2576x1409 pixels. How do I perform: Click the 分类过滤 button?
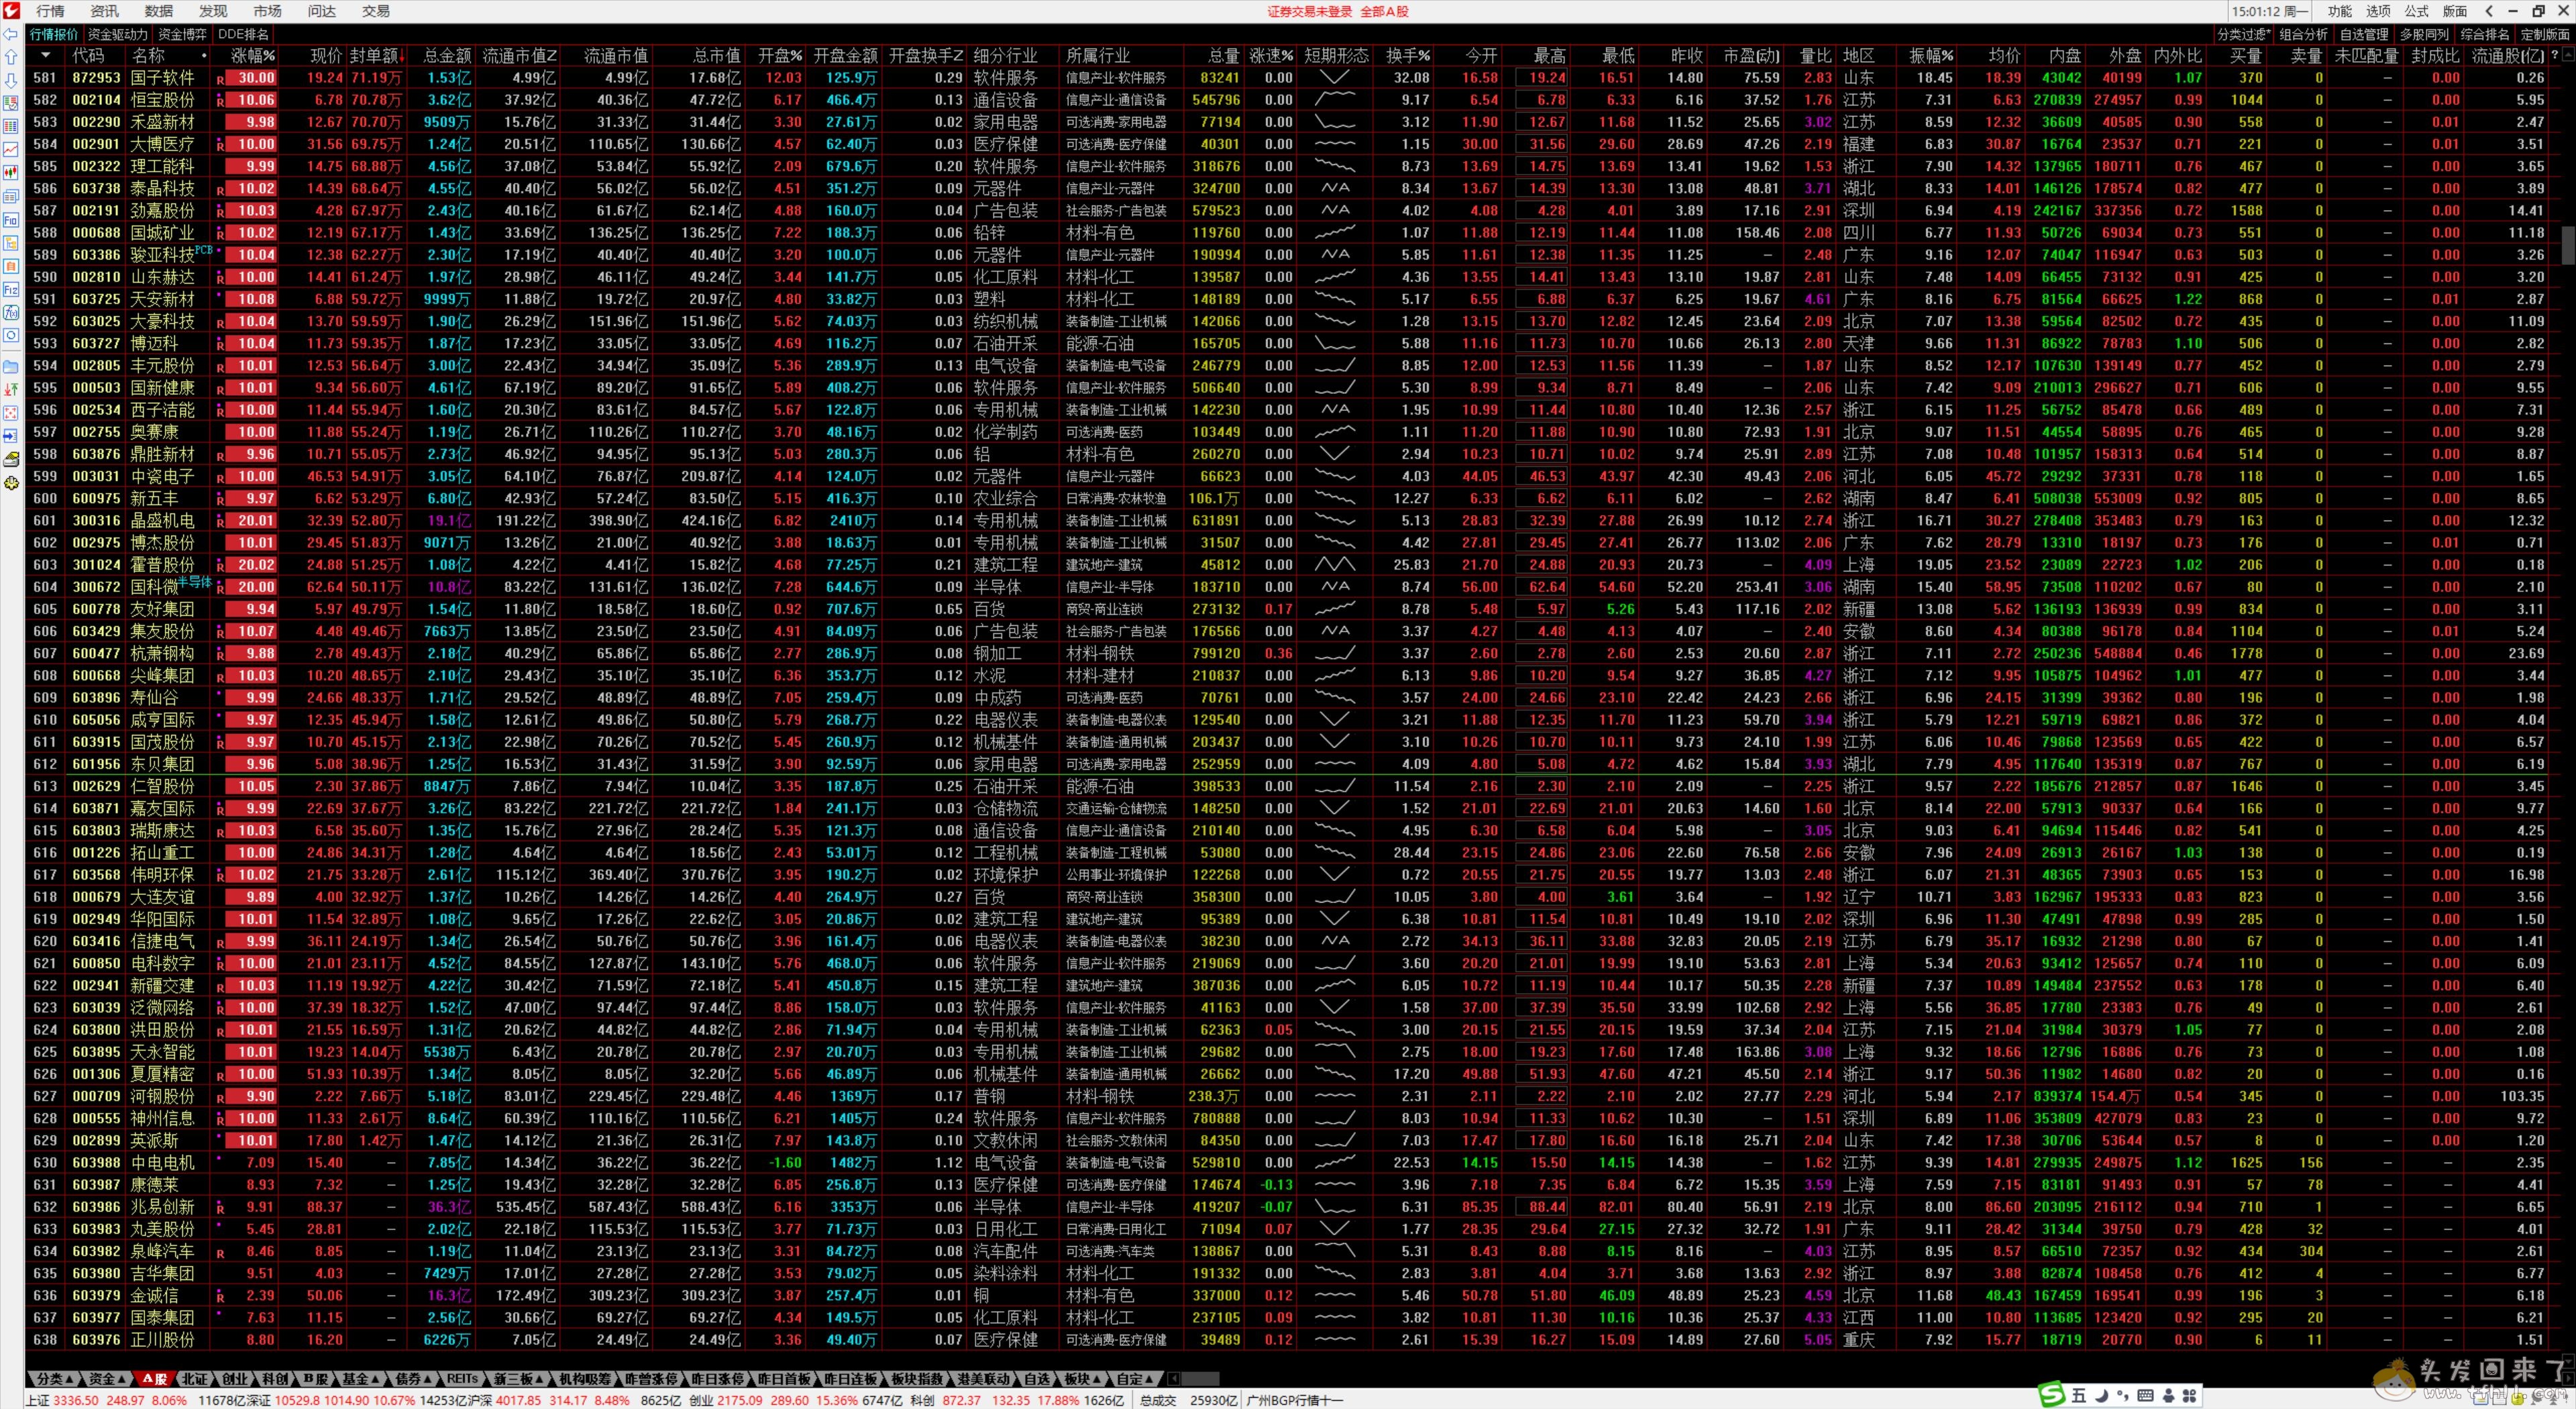click(x=2243, y=34)
